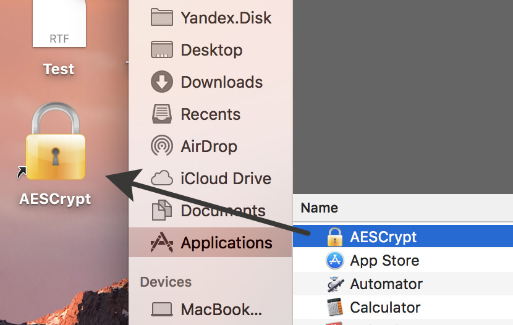Select iCloud Drive in the sidebar
The image size is (513, 325).
pyautogui.click(x=226, y=179)
